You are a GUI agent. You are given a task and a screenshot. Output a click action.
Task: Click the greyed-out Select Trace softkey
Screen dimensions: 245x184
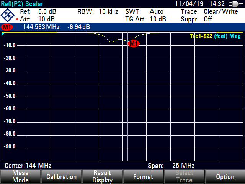click(184, 177)
